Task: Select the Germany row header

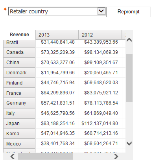Action: click(x=19, y=103)
